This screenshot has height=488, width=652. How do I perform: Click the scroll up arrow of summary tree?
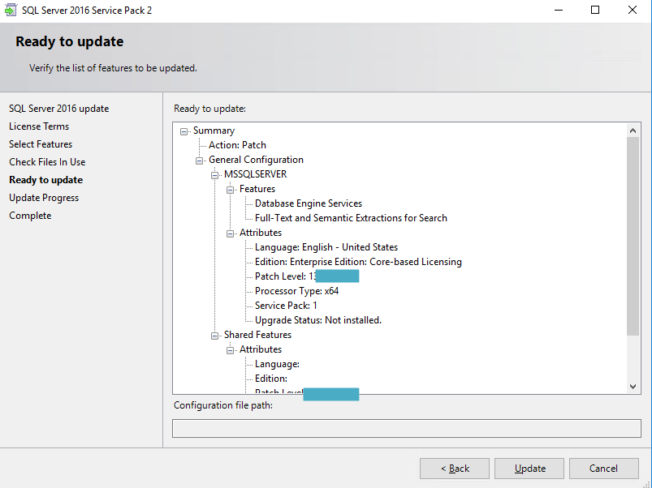click(633, 131)
